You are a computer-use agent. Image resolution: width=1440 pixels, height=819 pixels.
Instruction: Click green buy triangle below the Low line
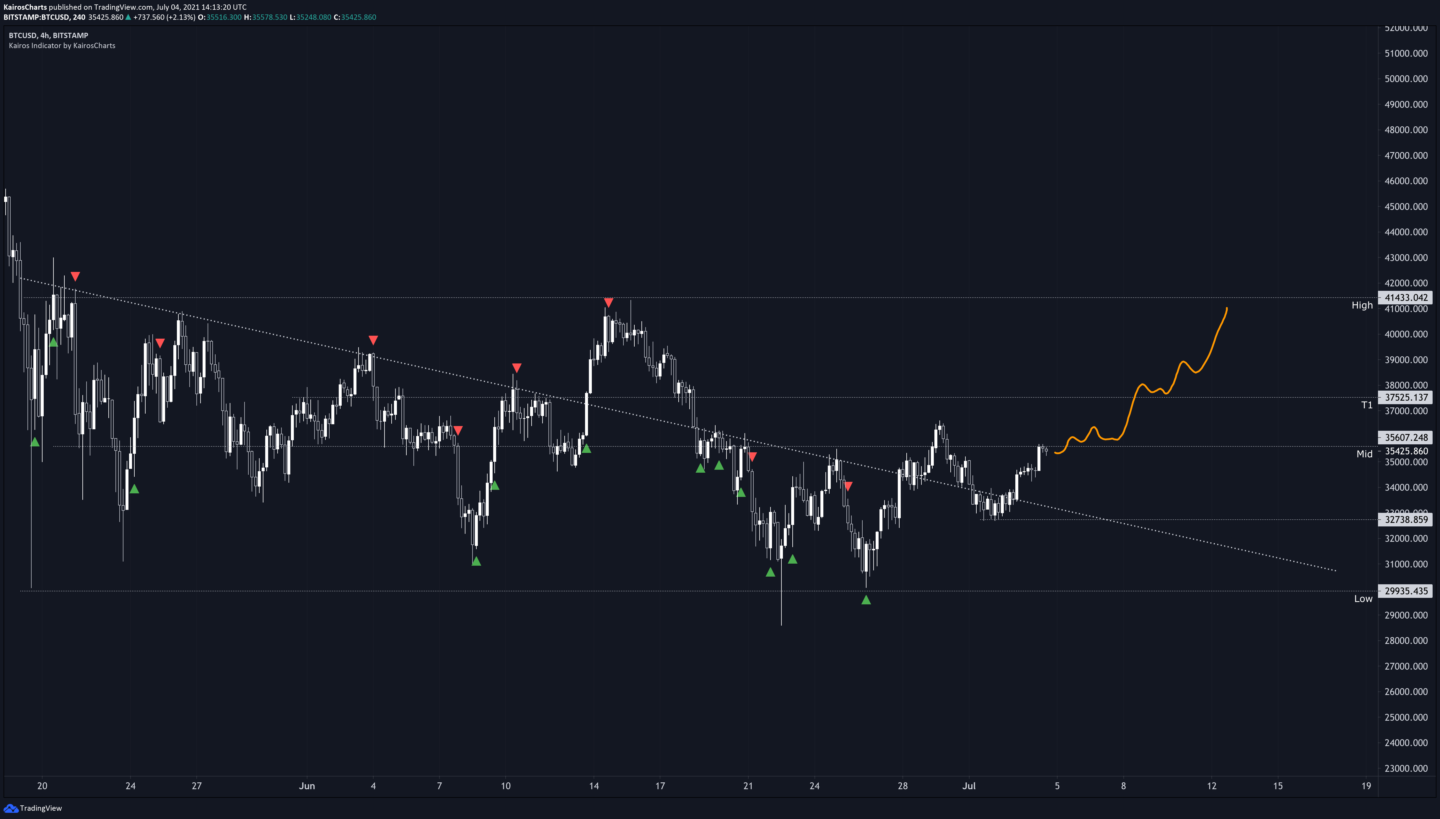tap(866, 600)
